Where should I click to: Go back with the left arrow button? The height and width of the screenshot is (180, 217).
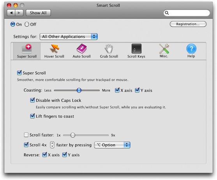click(x=11, y=13)
